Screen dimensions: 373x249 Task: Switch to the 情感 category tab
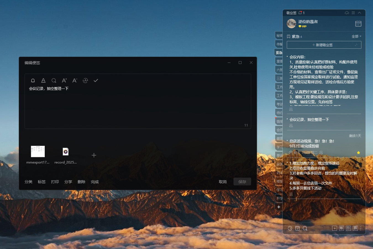[x=279, y=121]
